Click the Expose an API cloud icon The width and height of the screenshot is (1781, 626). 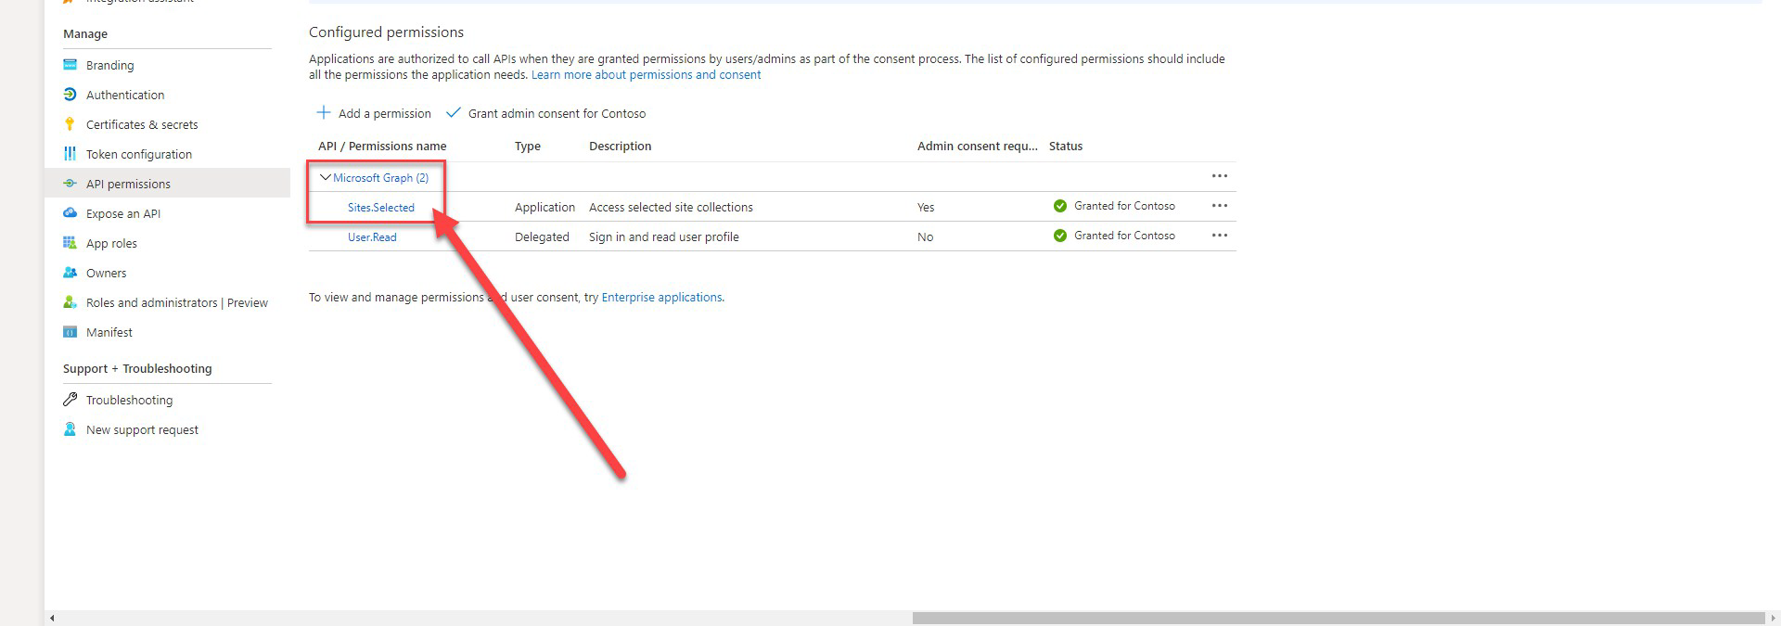tap(70, 213)
